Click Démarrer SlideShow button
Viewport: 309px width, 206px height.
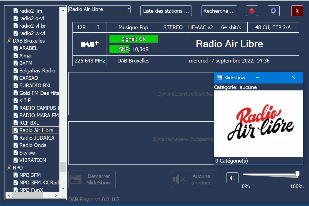point(92,179)
